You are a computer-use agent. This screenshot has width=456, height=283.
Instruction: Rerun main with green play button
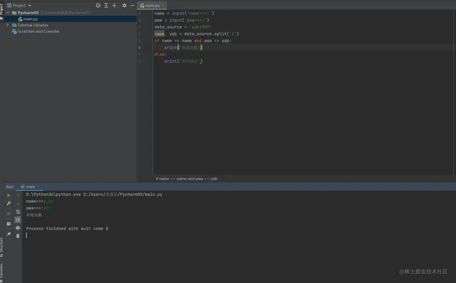coord(9,195)
